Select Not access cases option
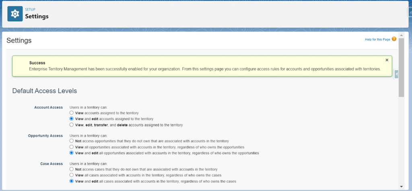This screenshot has width=412, height=191. coord(72,169)
